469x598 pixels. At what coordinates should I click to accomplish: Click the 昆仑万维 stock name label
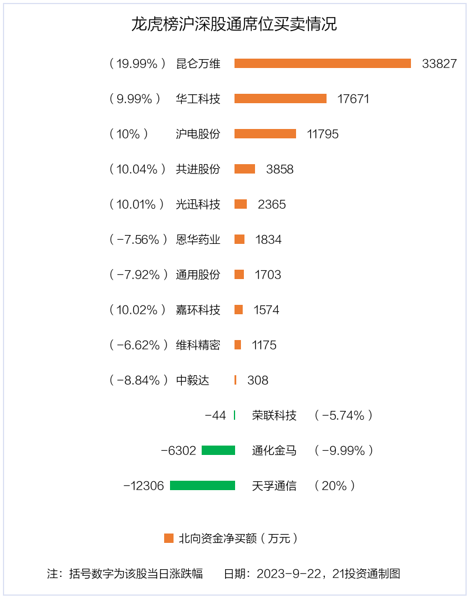tap(198, 64)
